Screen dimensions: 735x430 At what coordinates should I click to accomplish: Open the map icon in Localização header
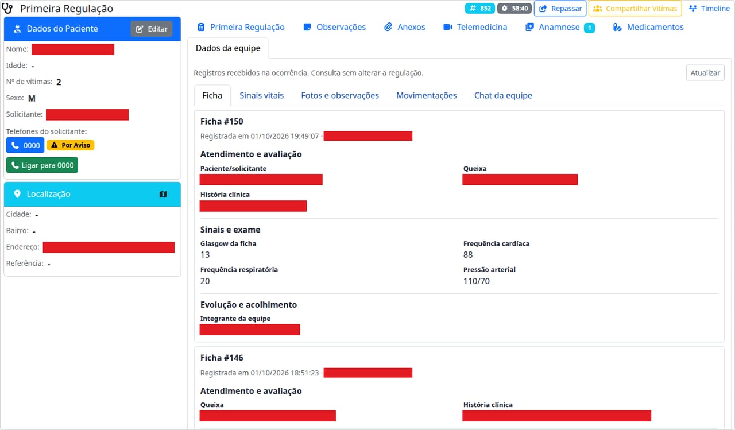(163, 195)
